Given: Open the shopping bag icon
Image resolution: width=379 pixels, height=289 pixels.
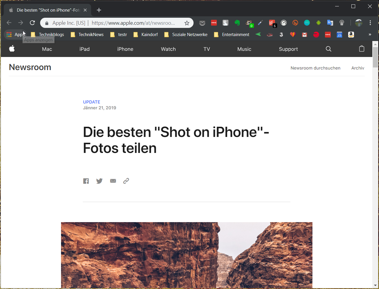Looking at the screenshot, I should (x=362, y=49).
